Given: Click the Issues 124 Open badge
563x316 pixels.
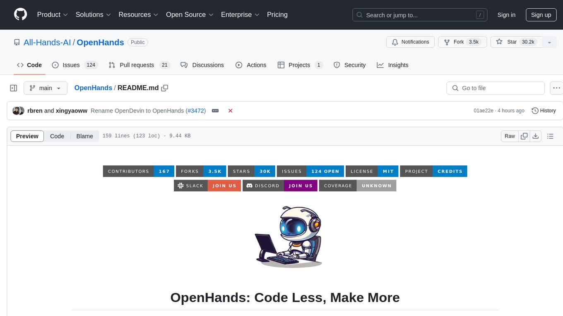Looking at the screenshot, I should click(x=310, y=171).
